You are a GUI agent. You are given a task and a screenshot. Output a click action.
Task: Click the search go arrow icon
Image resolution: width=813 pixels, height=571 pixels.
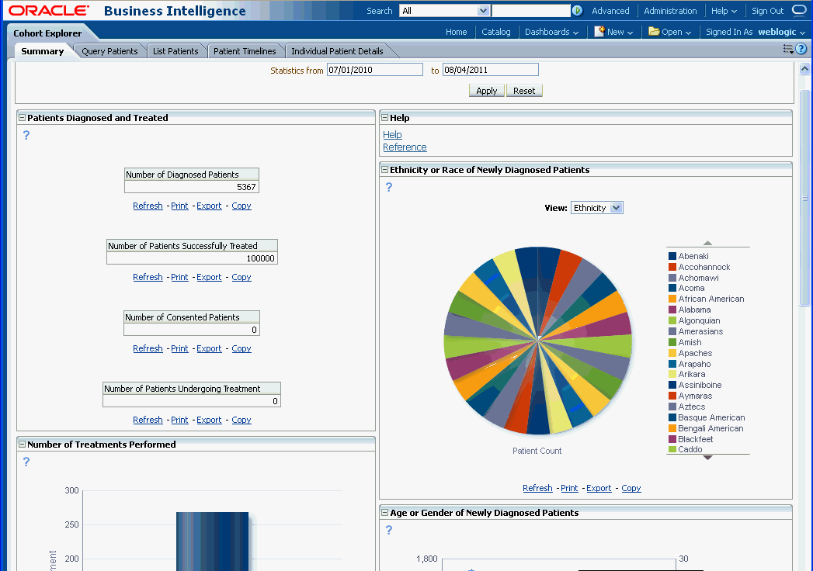(x=577, y=10)
